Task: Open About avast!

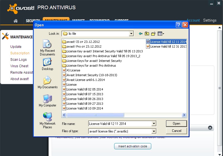Action: [x=19, y=79]
